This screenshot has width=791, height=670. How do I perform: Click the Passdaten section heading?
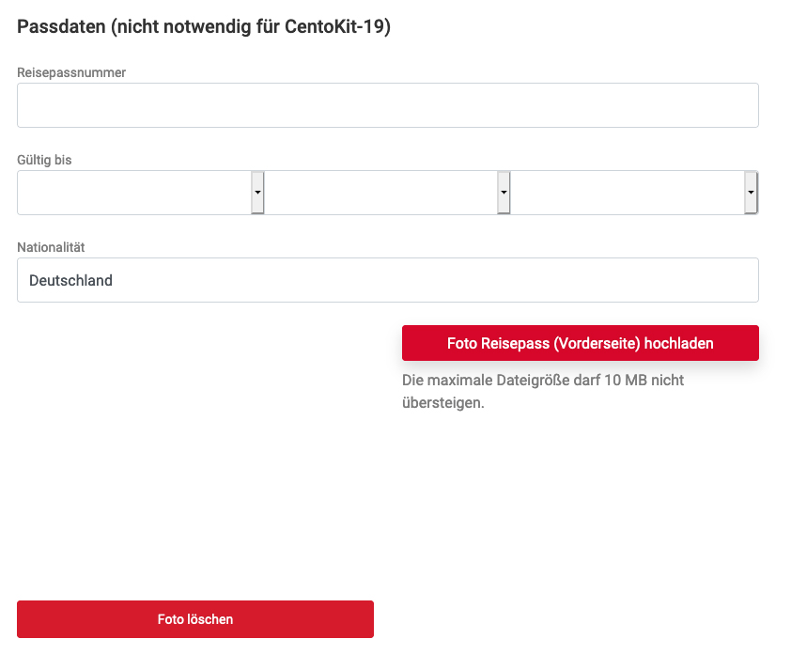click(204, 26)
